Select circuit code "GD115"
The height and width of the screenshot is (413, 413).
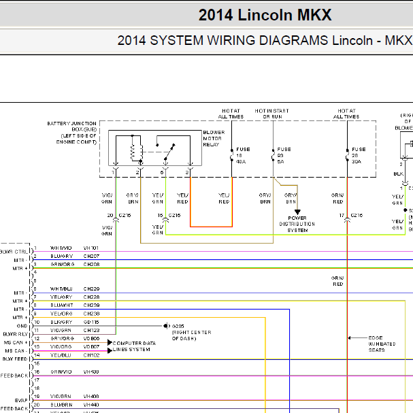coord(91,322)
